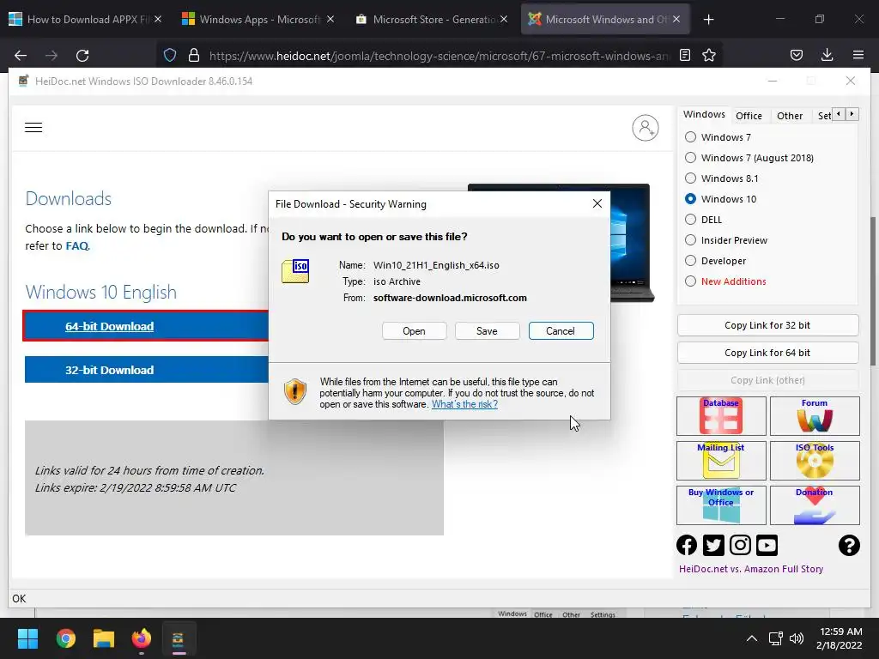Viewport: 879px width, 659px height.
Task: Switch to the Office tab in downloader
Action: coord(749,116)
